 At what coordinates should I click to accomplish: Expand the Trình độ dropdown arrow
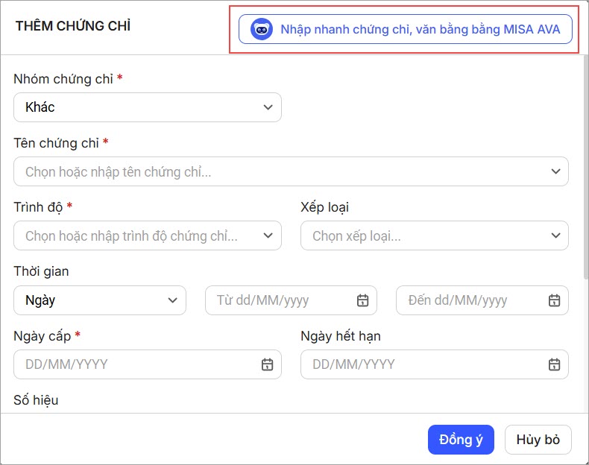268,235
